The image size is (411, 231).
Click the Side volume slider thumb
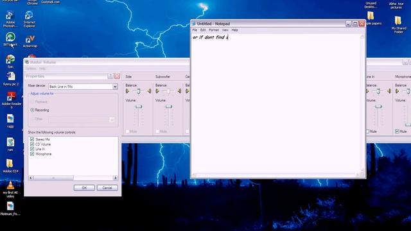click(139, 107)
